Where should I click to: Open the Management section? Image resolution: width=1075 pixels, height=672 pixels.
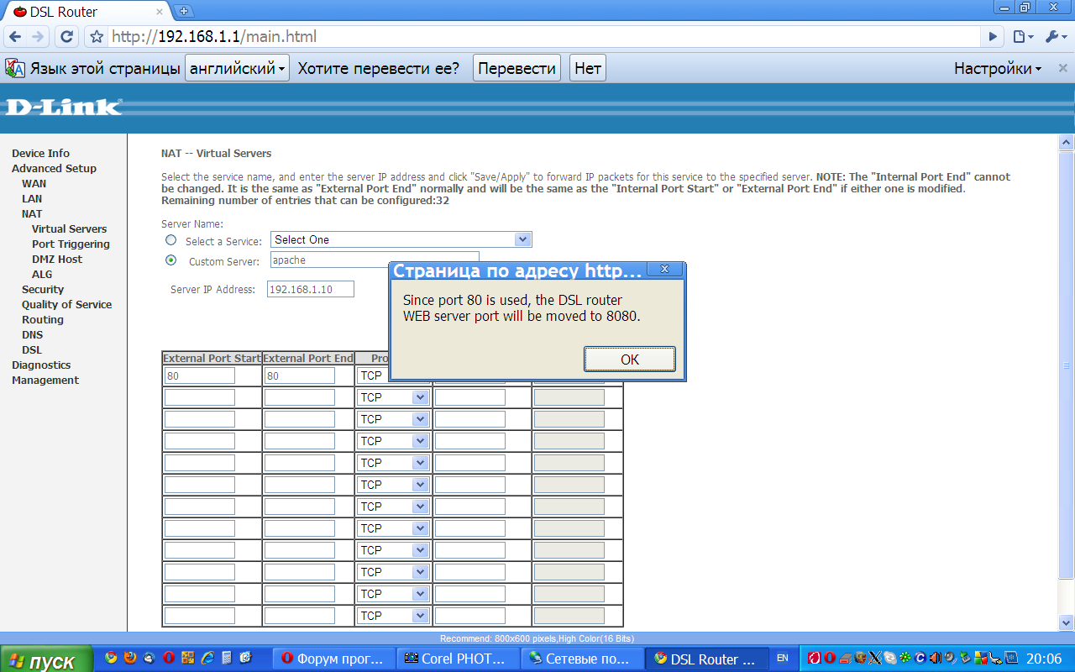click(45, 381)
